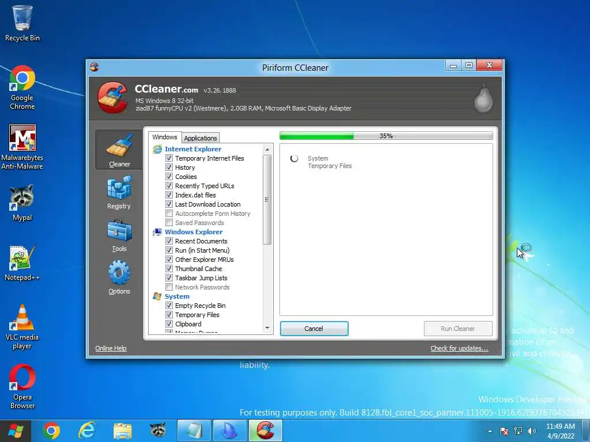Click the network tray icon
The image size is (590, 442).
click(x=518, y=430)
